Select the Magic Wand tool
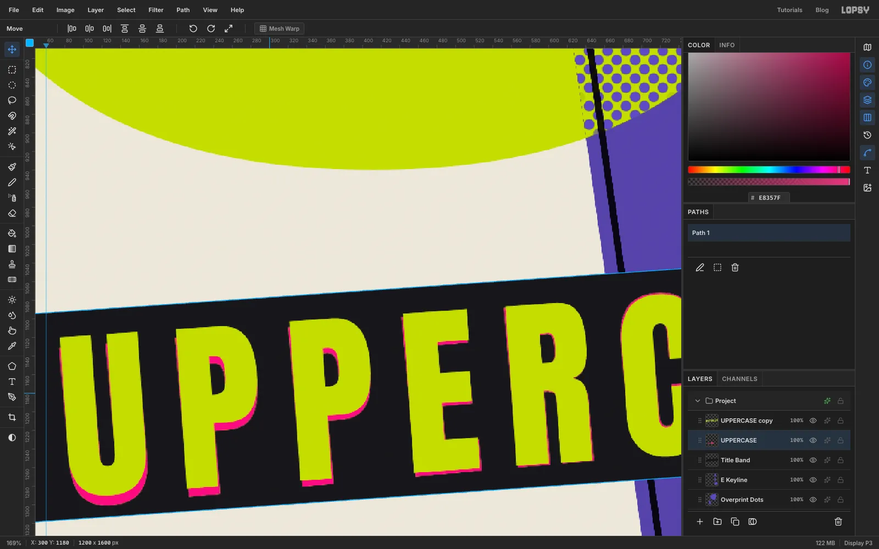This screenshot has width=879, height=549. point(12,131)
